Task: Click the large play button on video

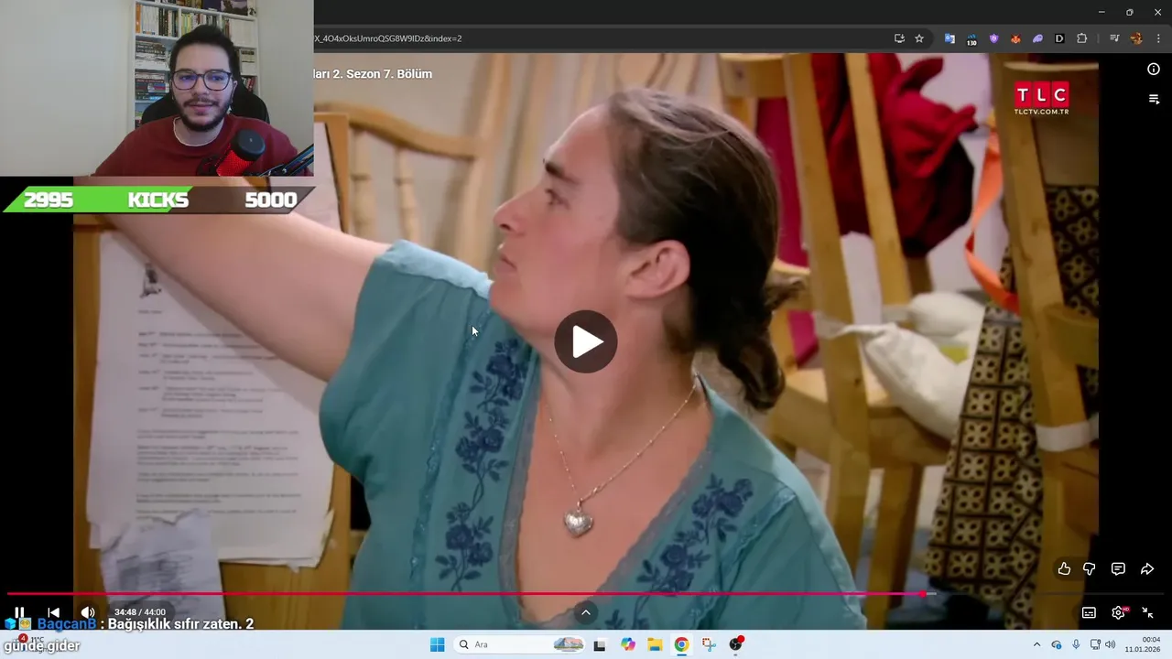Action: pyautogui.click(x=586, y=341)
